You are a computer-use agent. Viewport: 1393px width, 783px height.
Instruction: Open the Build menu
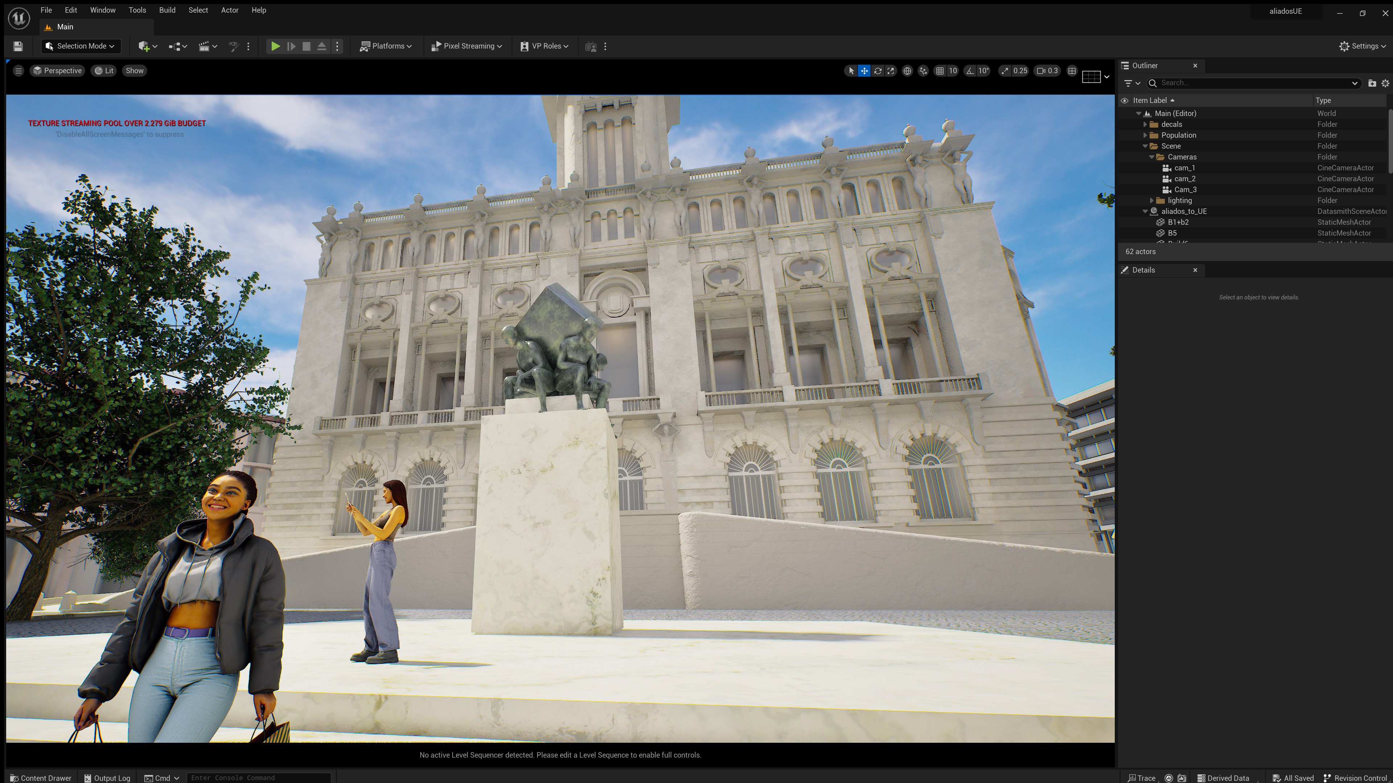coord(167,10)
